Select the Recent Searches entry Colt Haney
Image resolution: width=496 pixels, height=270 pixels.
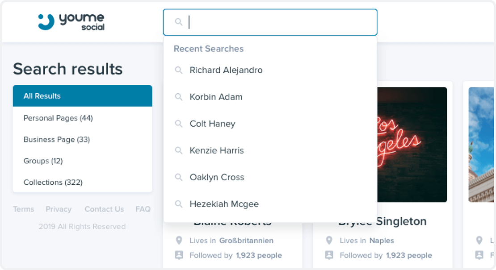[213, 124]
